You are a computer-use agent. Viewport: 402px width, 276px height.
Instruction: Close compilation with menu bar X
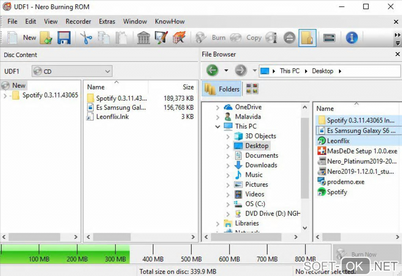(x=396, y=22)
